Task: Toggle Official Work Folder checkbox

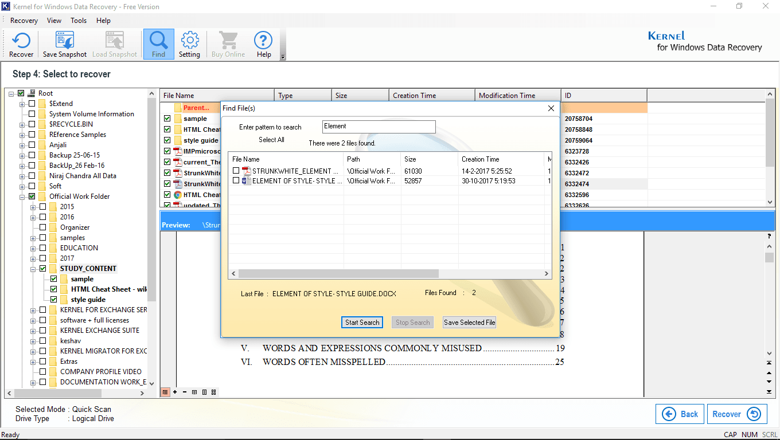Action: click(x=32, y=197)
